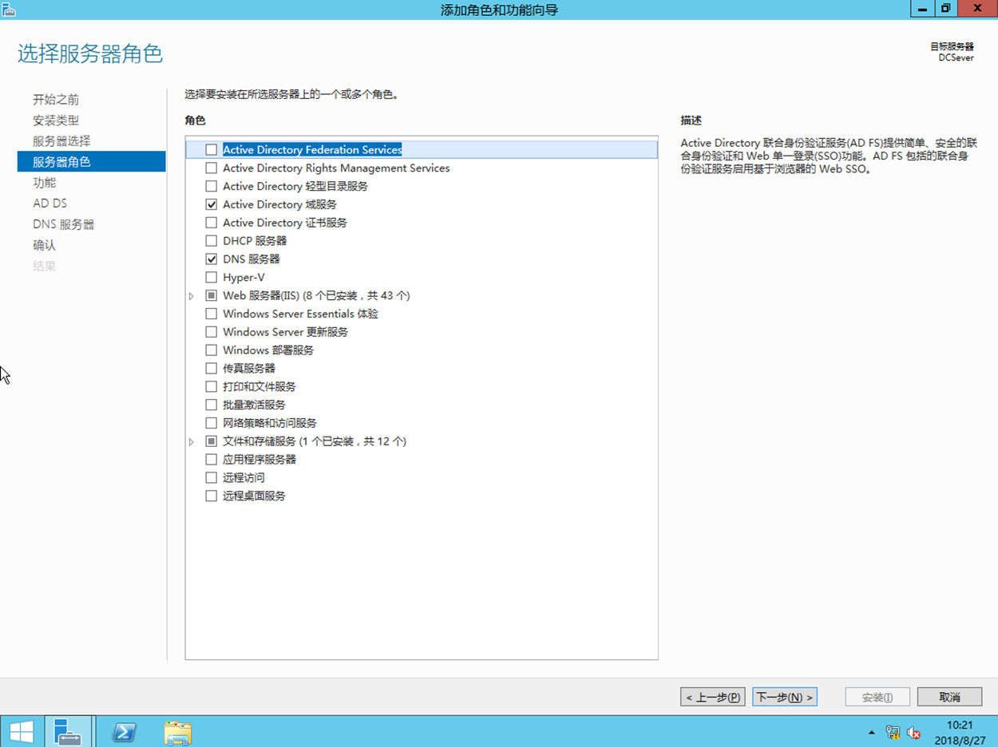Image resolution: width=998 pixels, height=747 pixels.
Task: Click the taskbar clock 10:21
Action: click(x=959, y=725)
